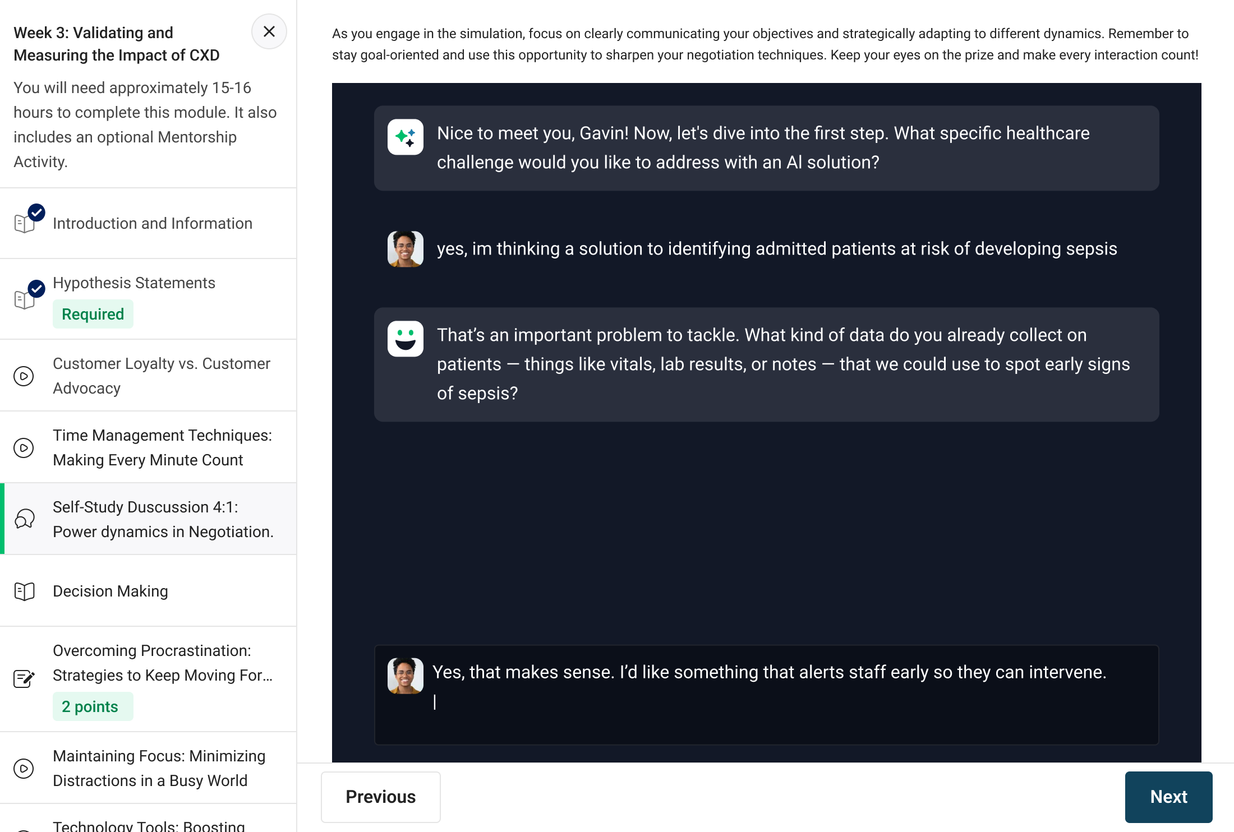Viewport: 1234px width, 832px height.
Task: Close the Week 3 module sidebar
Action: pos(269,32)
